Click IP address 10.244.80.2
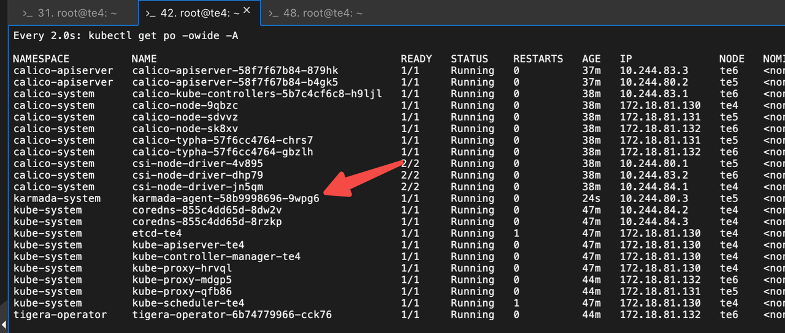Image resolution: width=785 pixels, height=333 pixels. [x=654, y=82]
